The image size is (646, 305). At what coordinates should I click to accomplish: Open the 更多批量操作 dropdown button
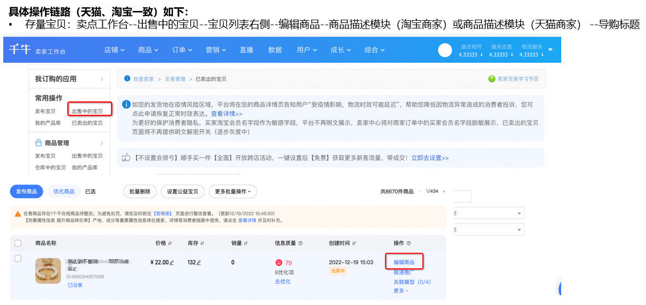coord(233,191)
